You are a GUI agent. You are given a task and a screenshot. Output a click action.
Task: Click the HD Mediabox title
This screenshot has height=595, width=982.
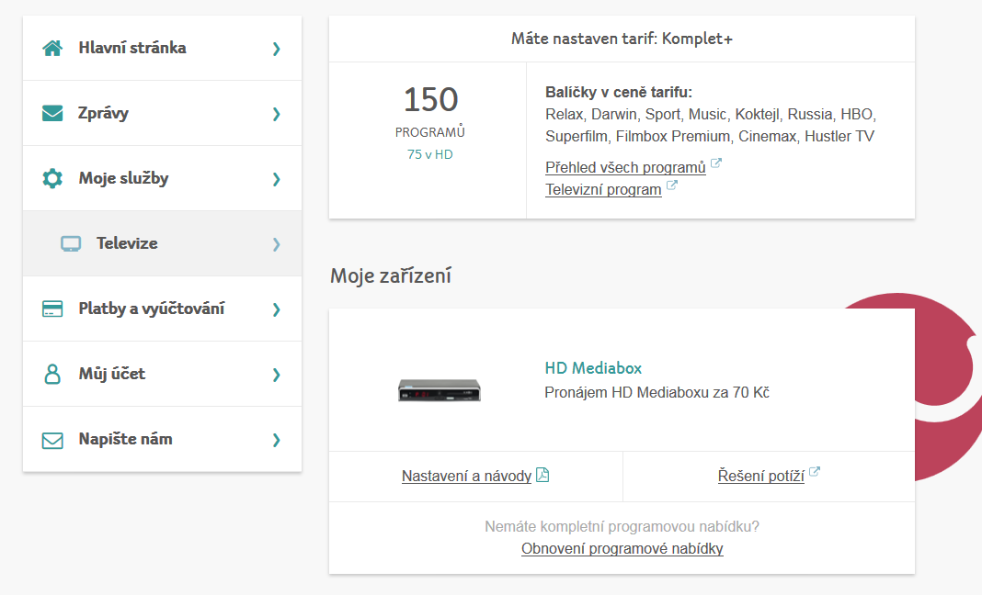[x=593, y=368]
